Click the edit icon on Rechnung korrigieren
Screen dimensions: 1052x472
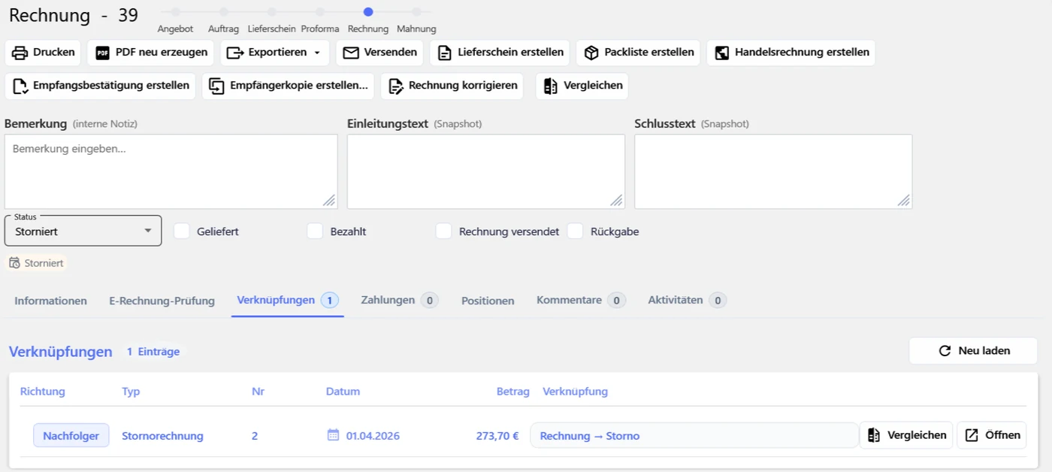[395, 86]
